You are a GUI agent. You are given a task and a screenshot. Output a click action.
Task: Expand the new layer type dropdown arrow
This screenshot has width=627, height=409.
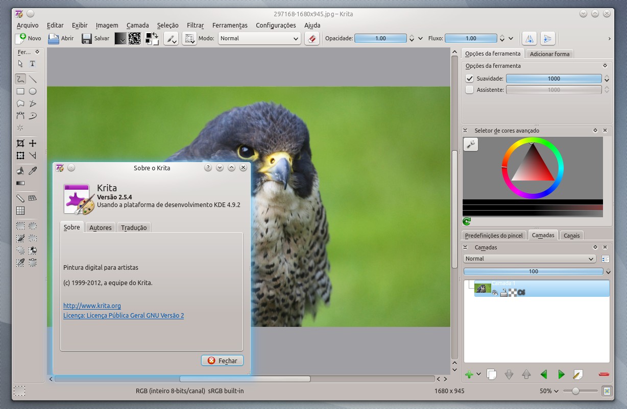click(478, 374)
